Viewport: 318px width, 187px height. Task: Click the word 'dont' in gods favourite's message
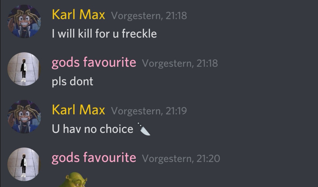click(x=81, y=81)
